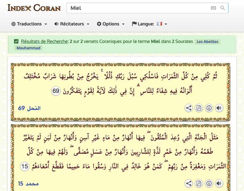Open the محمد 15 verse link
244x191 pixels.
[28, 184]
